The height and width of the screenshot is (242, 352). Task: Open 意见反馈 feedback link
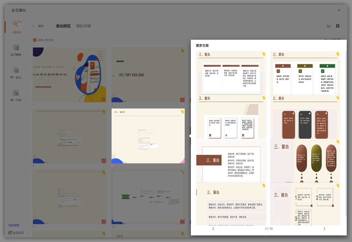18,233
